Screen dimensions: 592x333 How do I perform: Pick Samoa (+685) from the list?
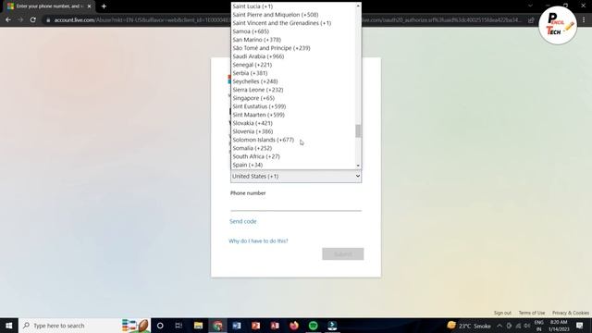[293, 31]
